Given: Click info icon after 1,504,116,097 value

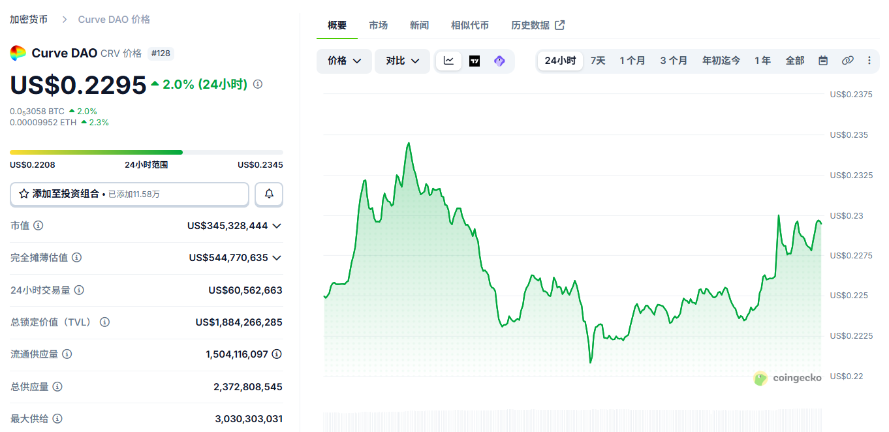Looking at the screenshot, I should 277,354.
